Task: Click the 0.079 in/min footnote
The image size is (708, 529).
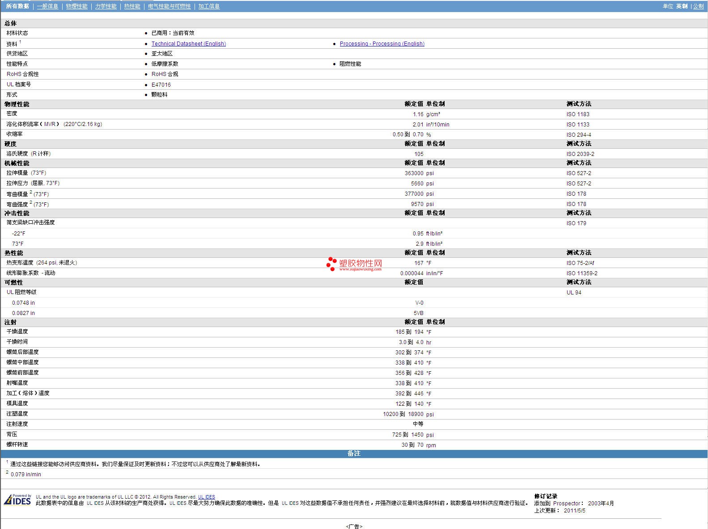Action: (25, 474)
